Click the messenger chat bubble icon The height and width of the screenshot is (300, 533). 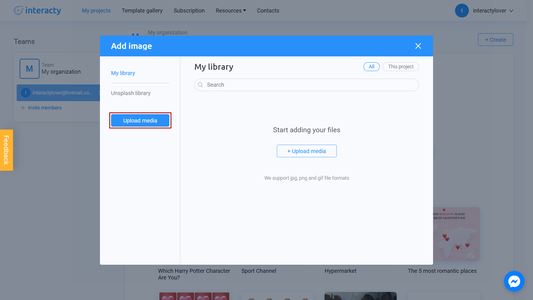coord(514,281)
